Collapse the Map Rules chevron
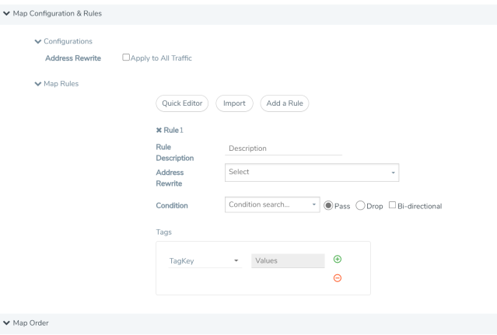 [37, 84]
